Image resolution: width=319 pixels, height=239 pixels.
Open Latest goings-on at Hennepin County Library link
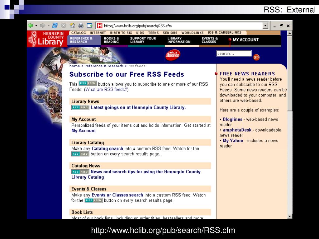click(138, 107)
